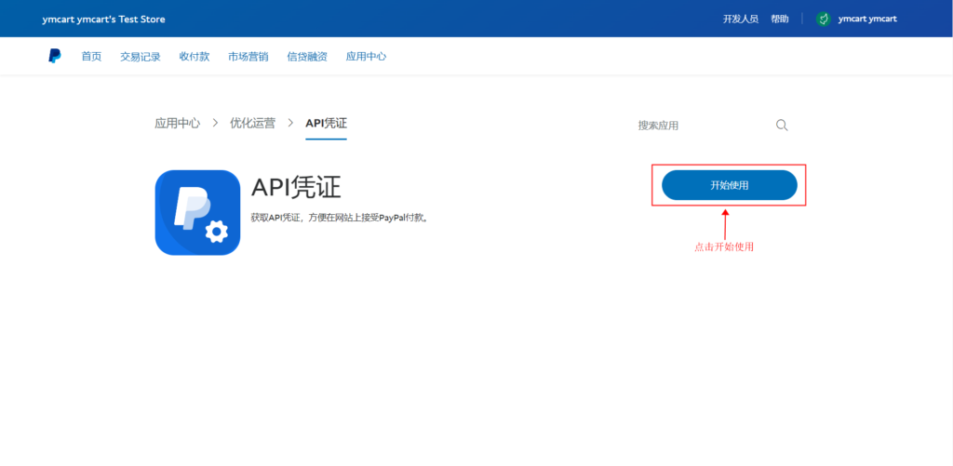Select 信贷融资 in the top navigation

click(307, 57)
